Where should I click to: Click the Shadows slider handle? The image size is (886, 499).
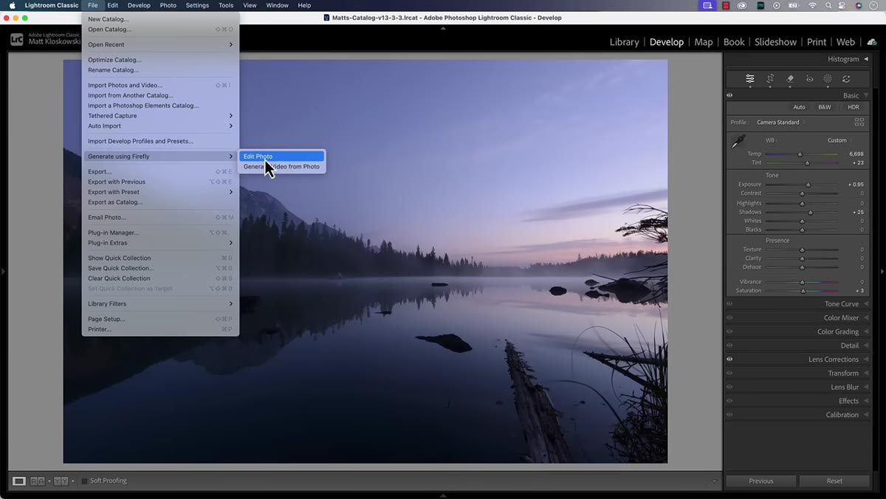click(810, 213)
